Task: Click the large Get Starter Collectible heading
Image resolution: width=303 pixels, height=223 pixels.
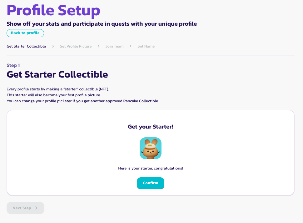Action: [x=57, y=74]
